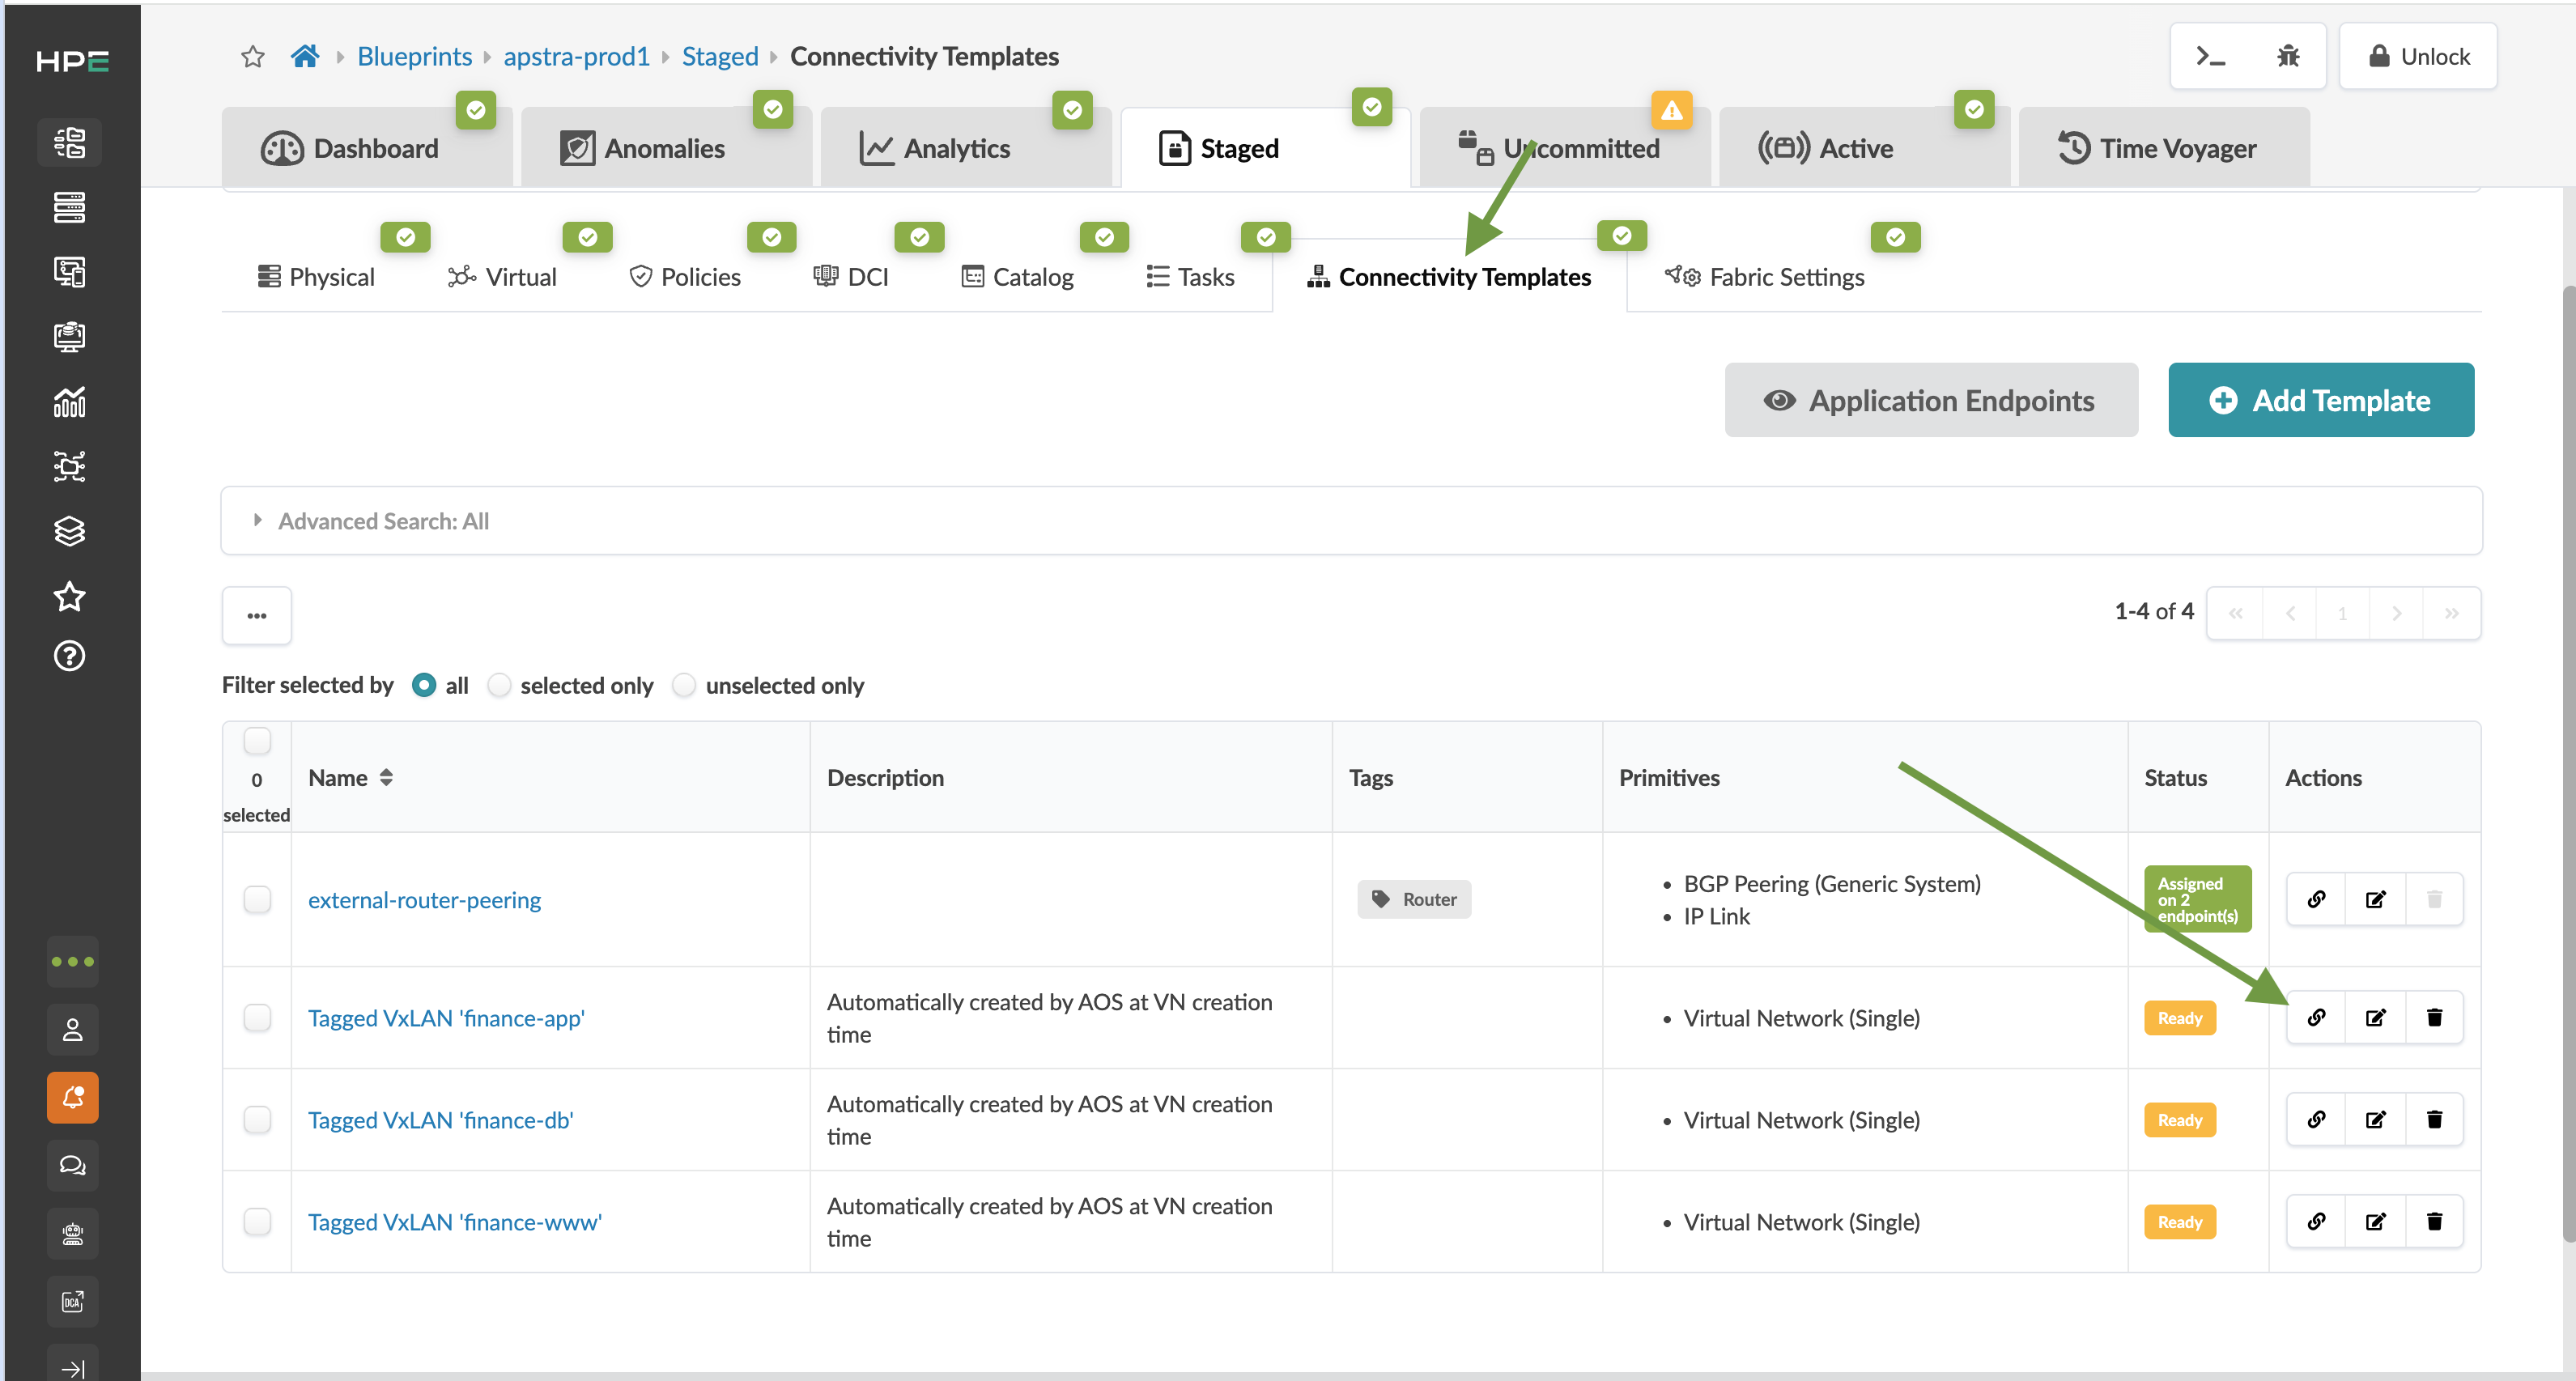
Task: Open analytics chart icon in sidebar
Action: (69, 402)
